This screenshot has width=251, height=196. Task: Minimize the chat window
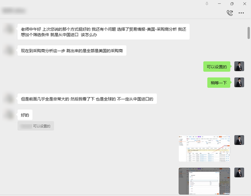(219, 4)
